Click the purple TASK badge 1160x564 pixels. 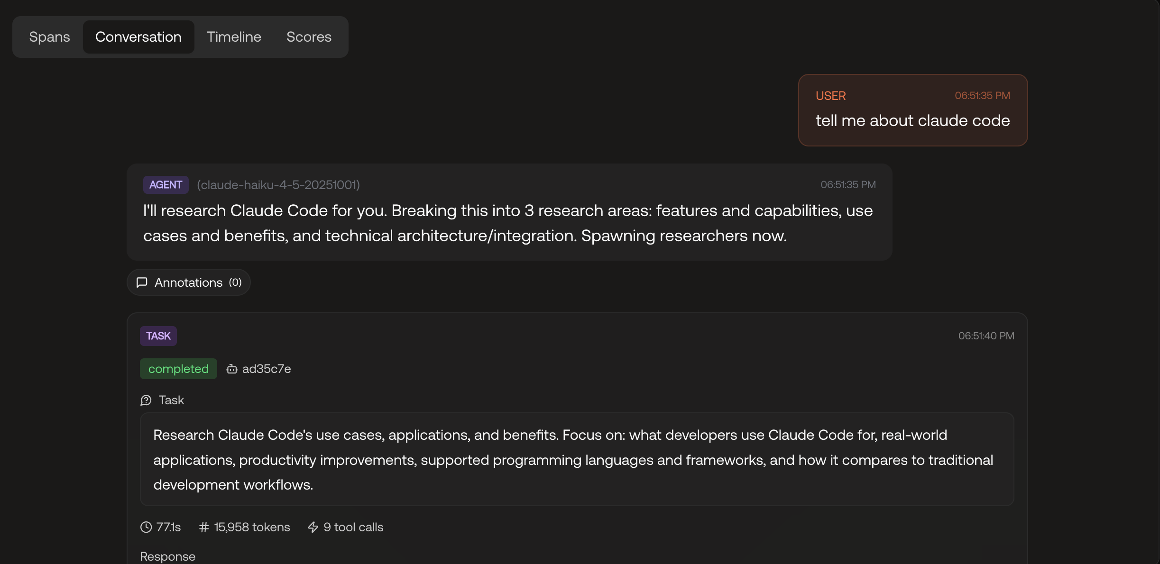coord(158,336)
